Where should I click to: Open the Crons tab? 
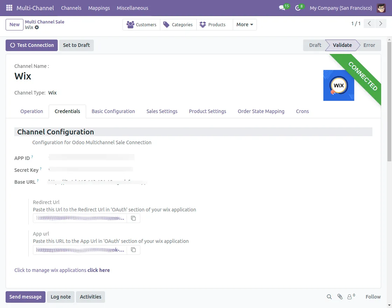(x=302, y=111)
